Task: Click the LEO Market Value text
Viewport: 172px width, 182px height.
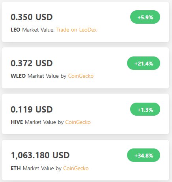Action: click(33, 30)
